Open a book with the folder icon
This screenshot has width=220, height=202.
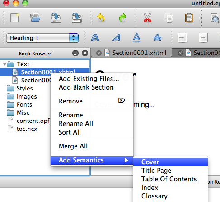pos(35,18)
